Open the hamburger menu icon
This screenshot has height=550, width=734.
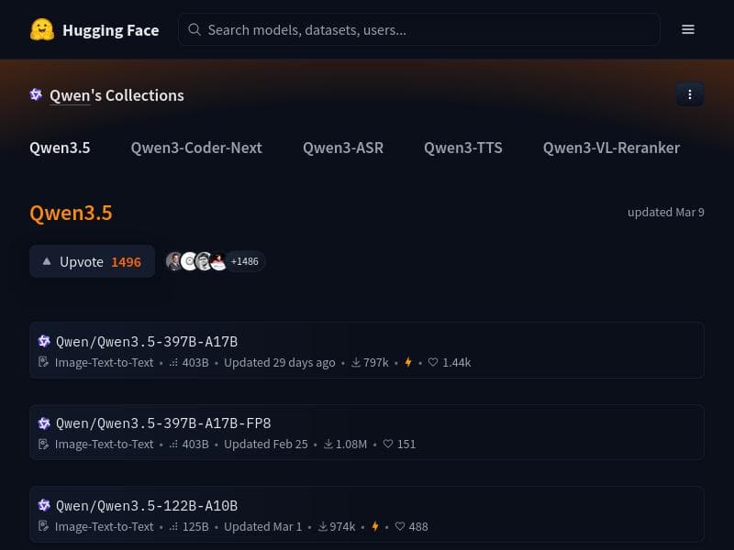point(687,29)
